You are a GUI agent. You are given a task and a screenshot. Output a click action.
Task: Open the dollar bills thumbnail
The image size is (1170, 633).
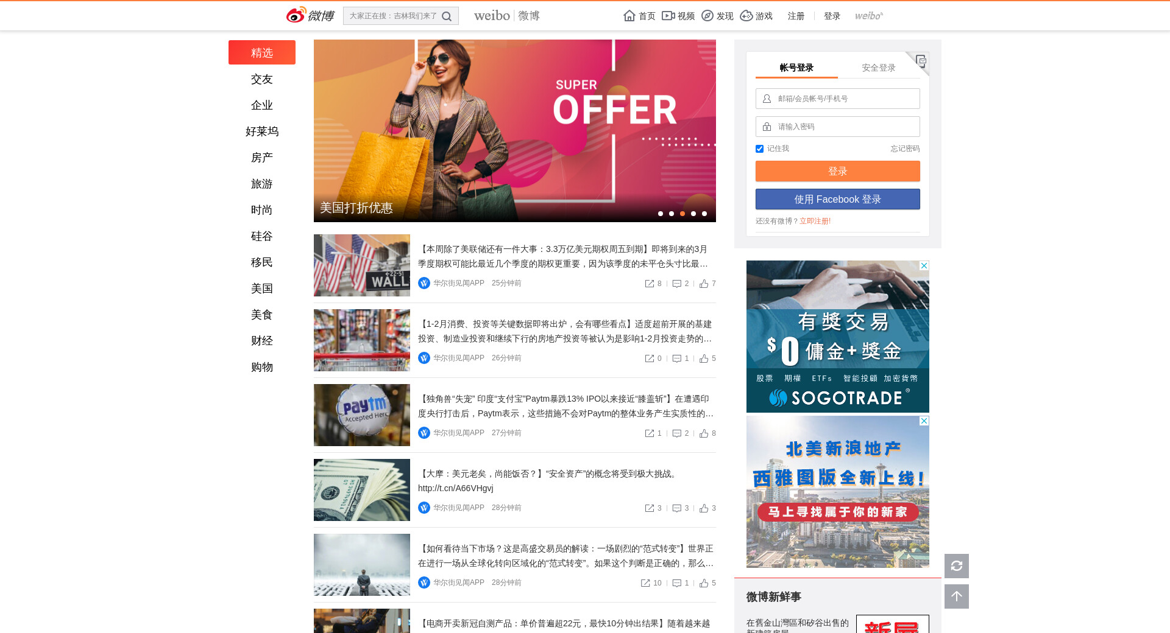point(362,490)
